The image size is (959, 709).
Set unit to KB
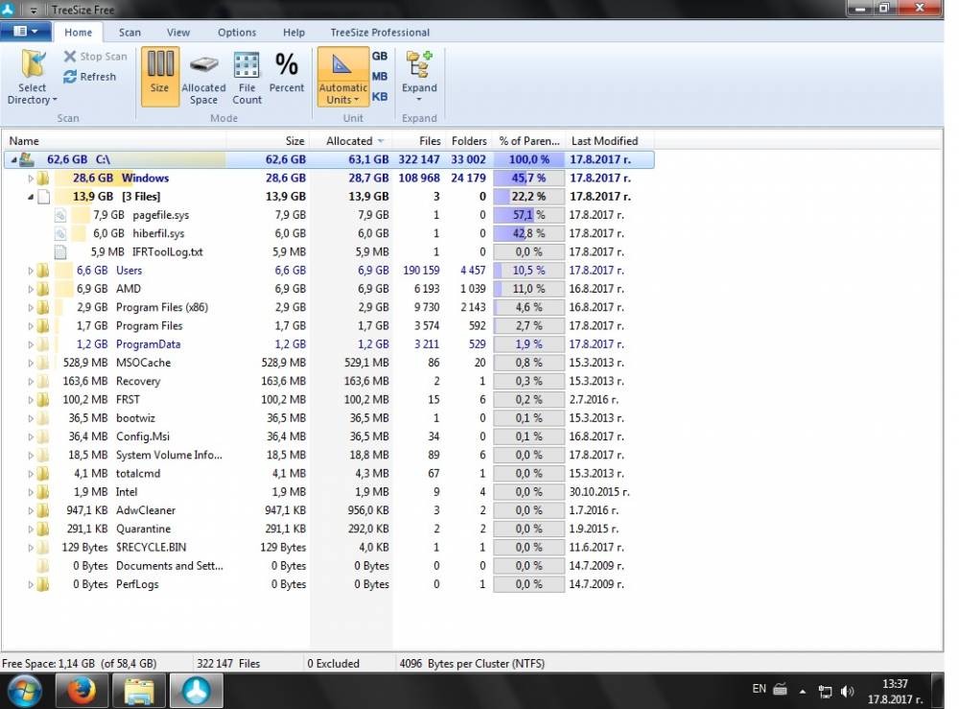tap(380, 97)
